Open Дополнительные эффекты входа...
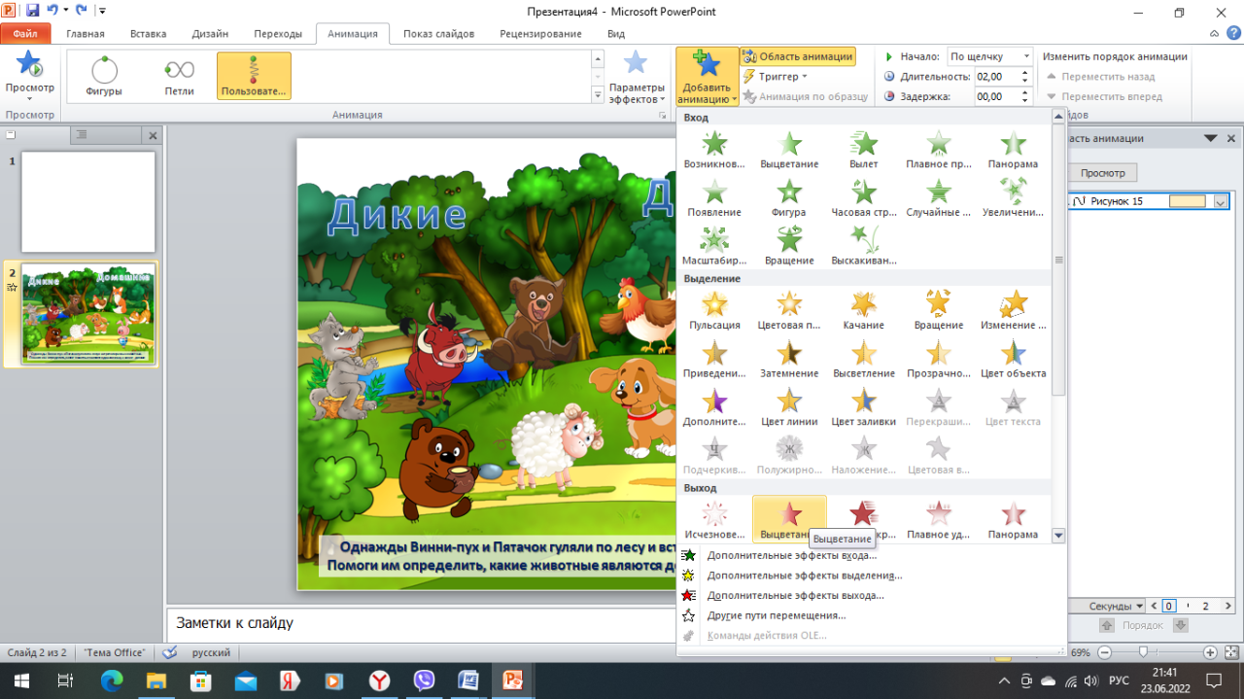Screen dimensions: 1244x699 click(792, 555)
